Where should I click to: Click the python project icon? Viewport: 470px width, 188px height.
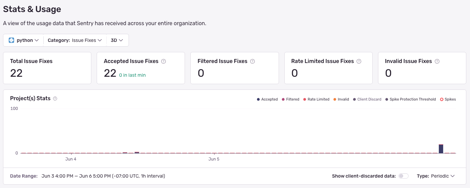pyautogui.click(x=11, y=40)
